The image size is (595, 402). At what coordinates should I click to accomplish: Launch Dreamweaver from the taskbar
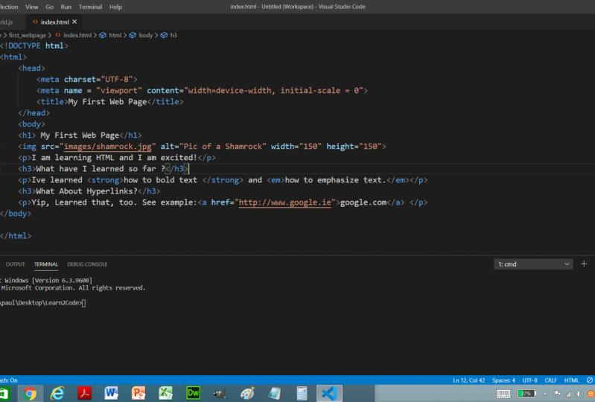coord(193,393)
